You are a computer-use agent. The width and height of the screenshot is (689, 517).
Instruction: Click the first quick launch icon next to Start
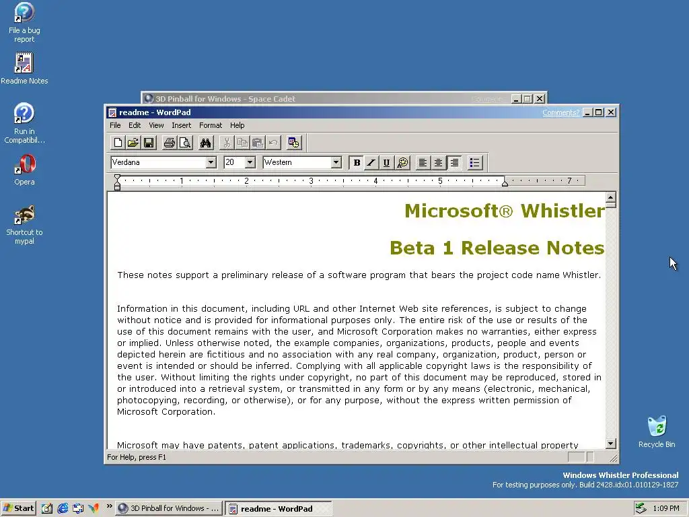tap(47, 508)
